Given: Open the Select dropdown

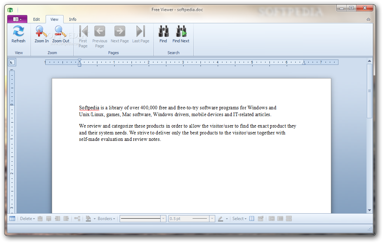Looking at the screenshot, I should click(239, 219).
